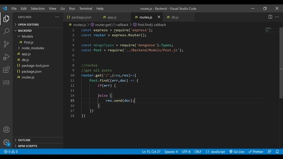This screenshot has height=159, width=283.
Task: Click the VS Code logo icon
Action: pyautogui.click(x=5, y=8)
